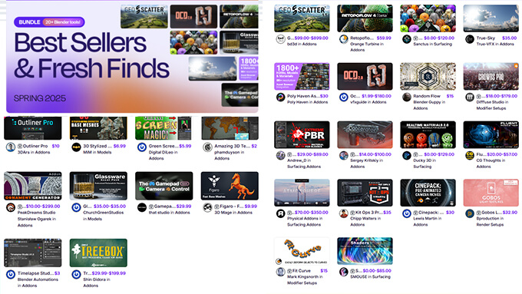
Task: Click 'SPRING 2025' text in the banner
Action: click(40, 98)
